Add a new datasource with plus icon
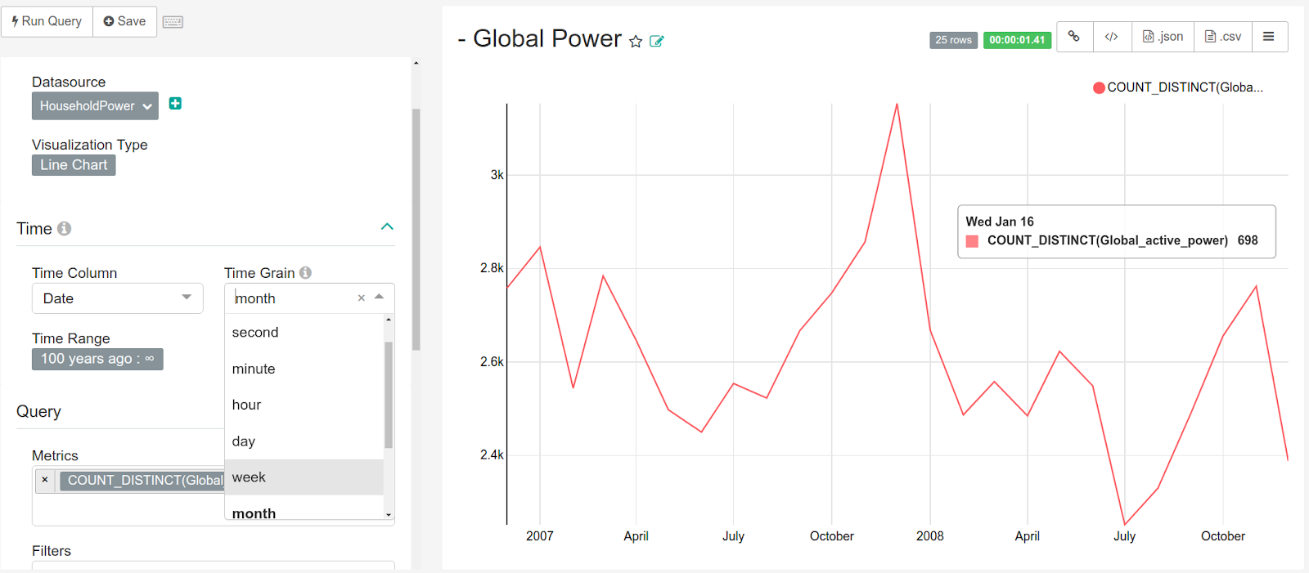This screenshot has width=1309, height=573. click(x=175, y=103)
